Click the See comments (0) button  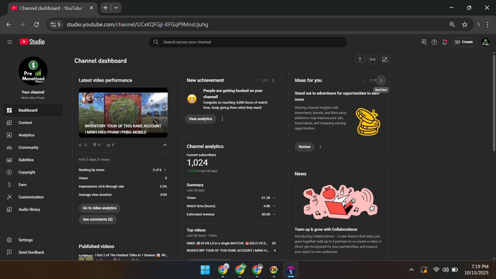click(x=98, y=219)
